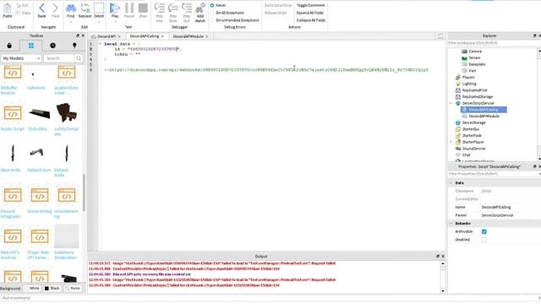Collapse the ServerScriptService tree node
The height and width of the screenshot is (304, 541).
(x=451, y=103)
